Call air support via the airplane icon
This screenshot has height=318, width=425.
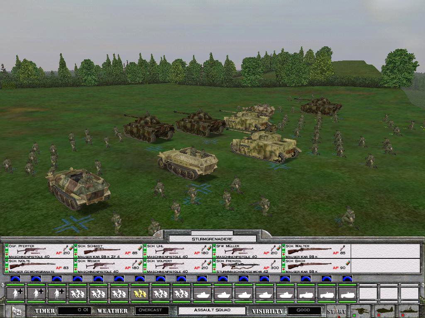click(385, 311)
